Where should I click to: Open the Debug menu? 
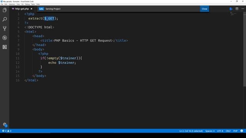pyautogui.click(x=27, y=4)
